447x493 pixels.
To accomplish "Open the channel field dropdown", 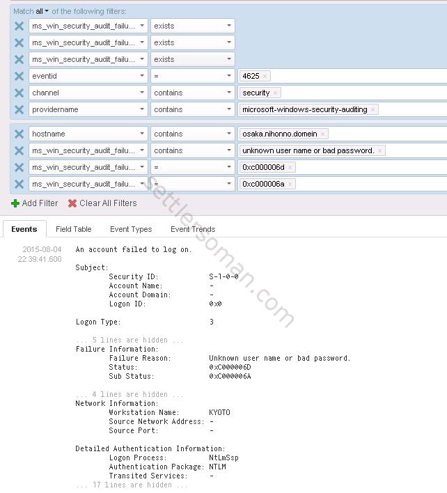I will point(88,93).
